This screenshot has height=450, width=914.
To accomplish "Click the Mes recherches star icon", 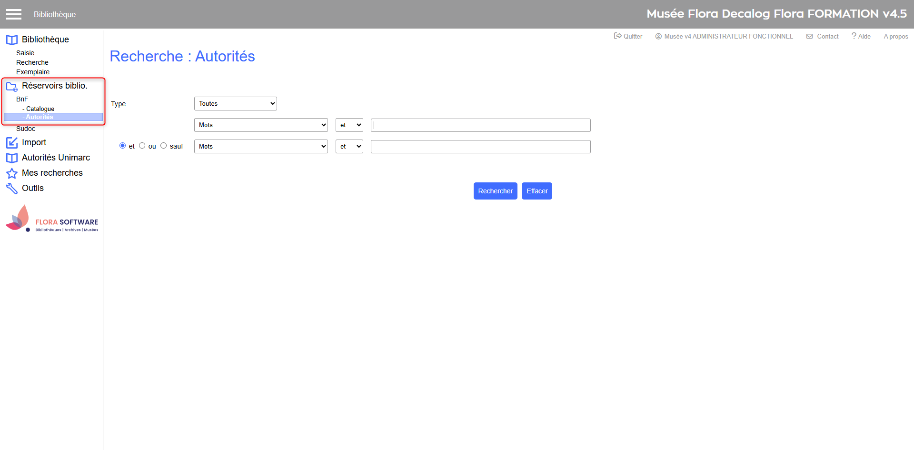I will pyautogui.click(x=12, y=173).
